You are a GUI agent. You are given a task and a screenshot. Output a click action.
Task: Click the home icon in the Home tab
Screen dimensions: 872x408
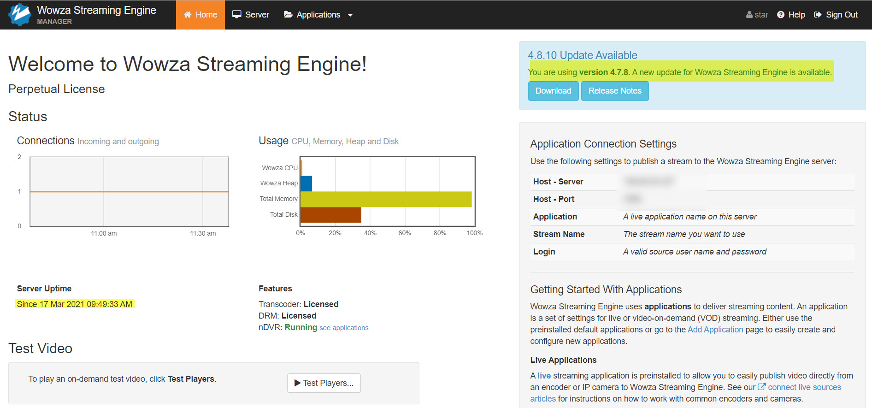tap(188, 15)
